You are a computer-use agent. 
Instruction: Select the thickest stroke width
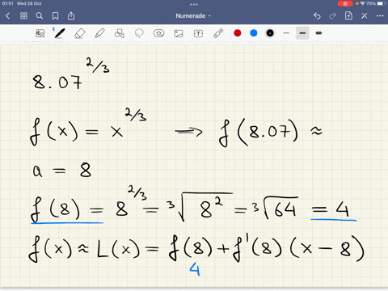tap(318, 33)
